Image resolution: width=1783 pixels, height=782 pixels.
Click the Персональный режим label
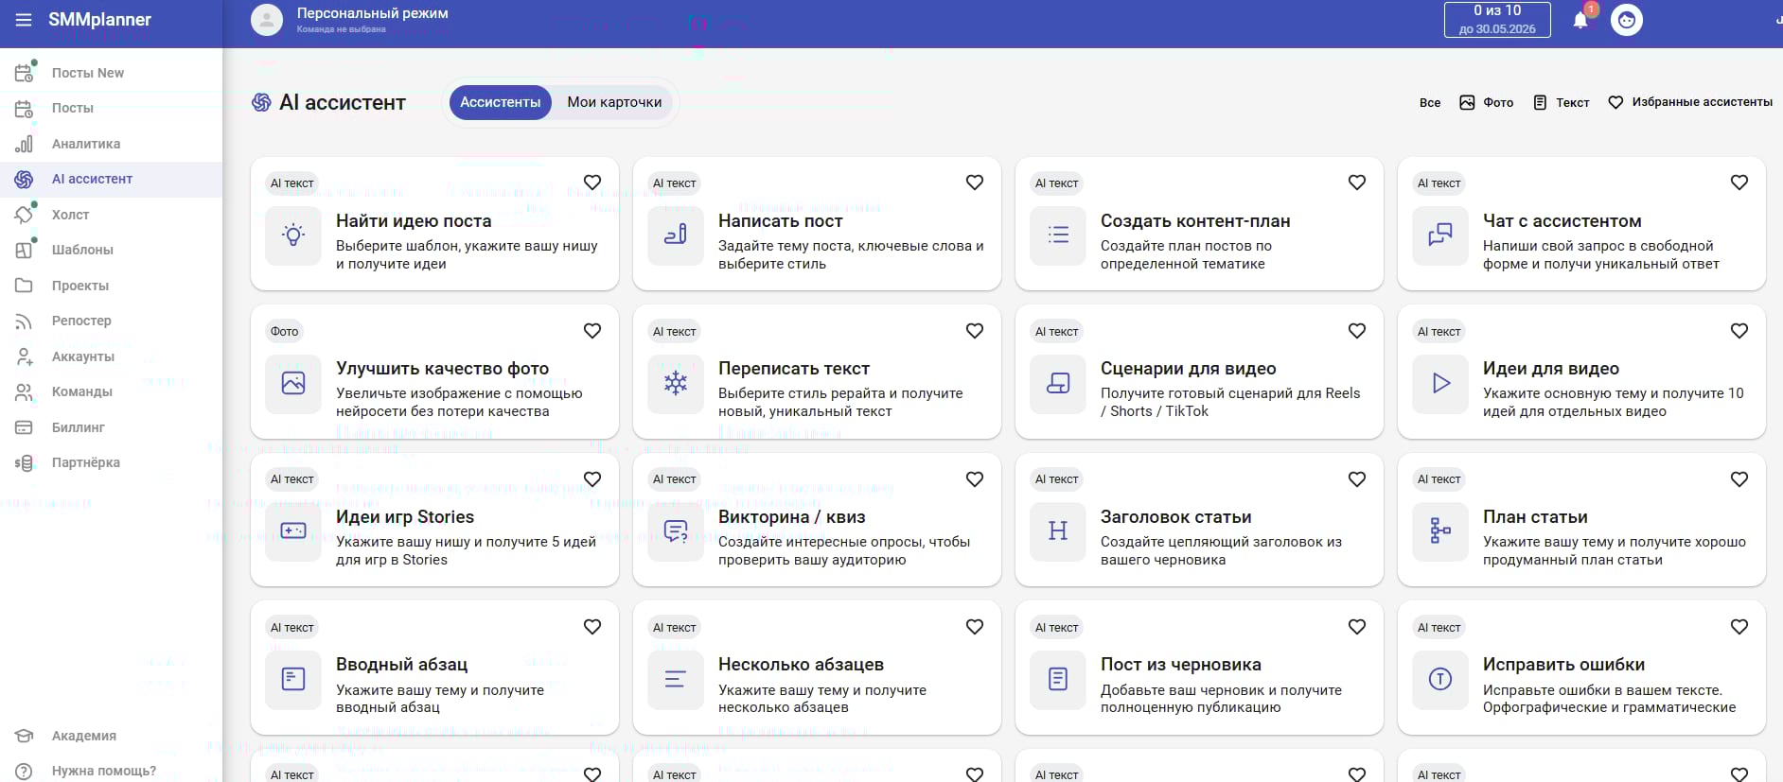pyautogui.click(x=373, y=13)
